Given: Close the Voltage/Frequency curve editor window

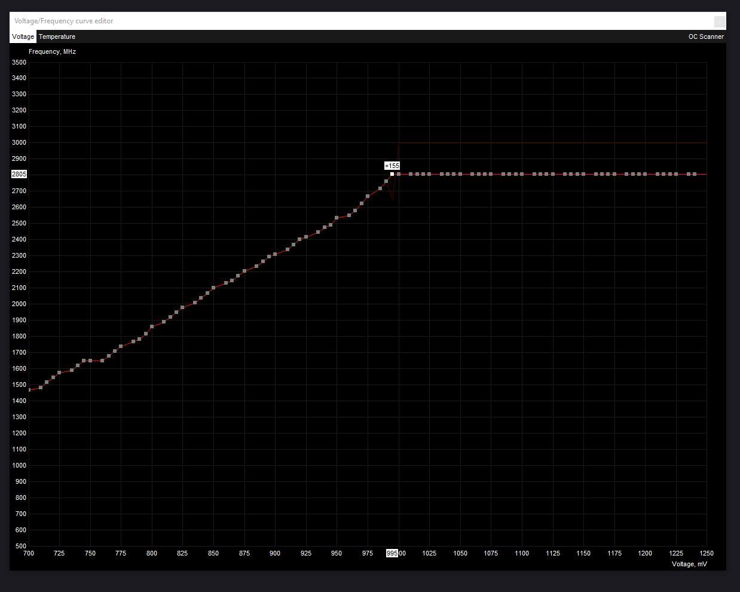Looking at the screenshot, I should (x=720, y=21).
